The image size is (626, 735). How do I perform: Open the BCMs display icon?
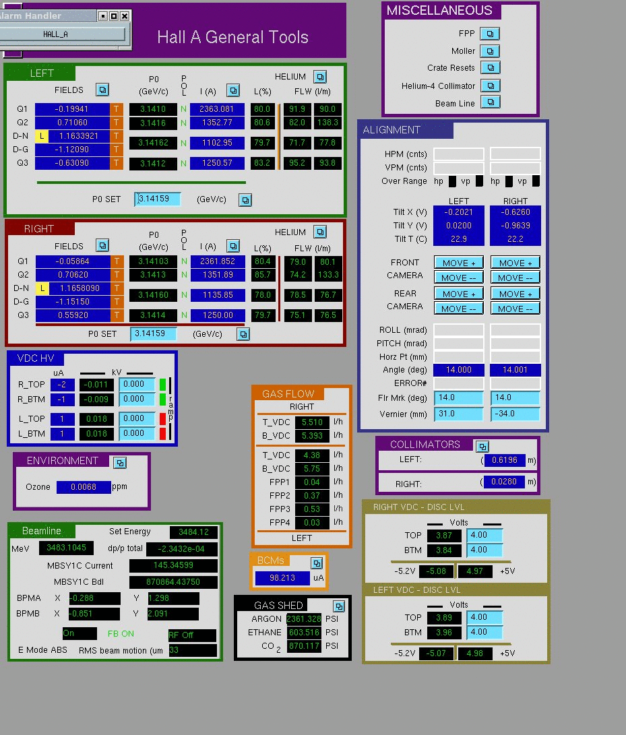(317, 563)
